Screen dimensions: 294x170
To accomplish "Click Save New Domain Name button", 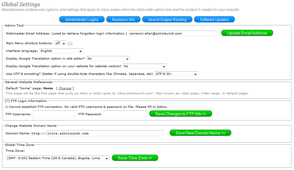I will (x=200, y=133).
